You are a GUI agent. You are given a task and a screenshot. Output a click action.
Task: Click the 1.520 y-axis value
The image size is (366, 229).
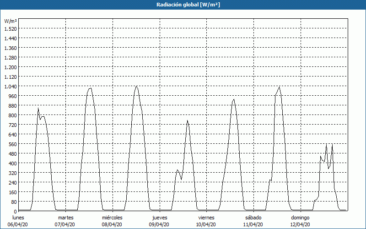click(x=11, y=28)
